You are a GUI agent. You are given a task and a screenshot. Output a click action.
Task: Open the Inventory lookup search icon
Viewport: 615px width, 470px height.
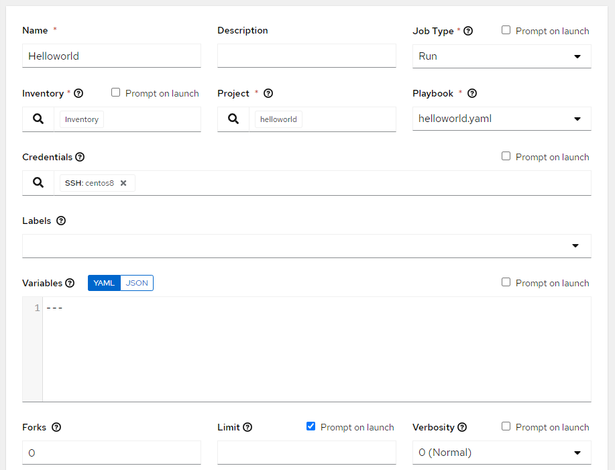click(x=38, y=119)
